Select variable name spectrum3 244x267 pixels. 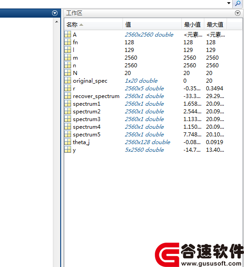click(x=86, y=119)
